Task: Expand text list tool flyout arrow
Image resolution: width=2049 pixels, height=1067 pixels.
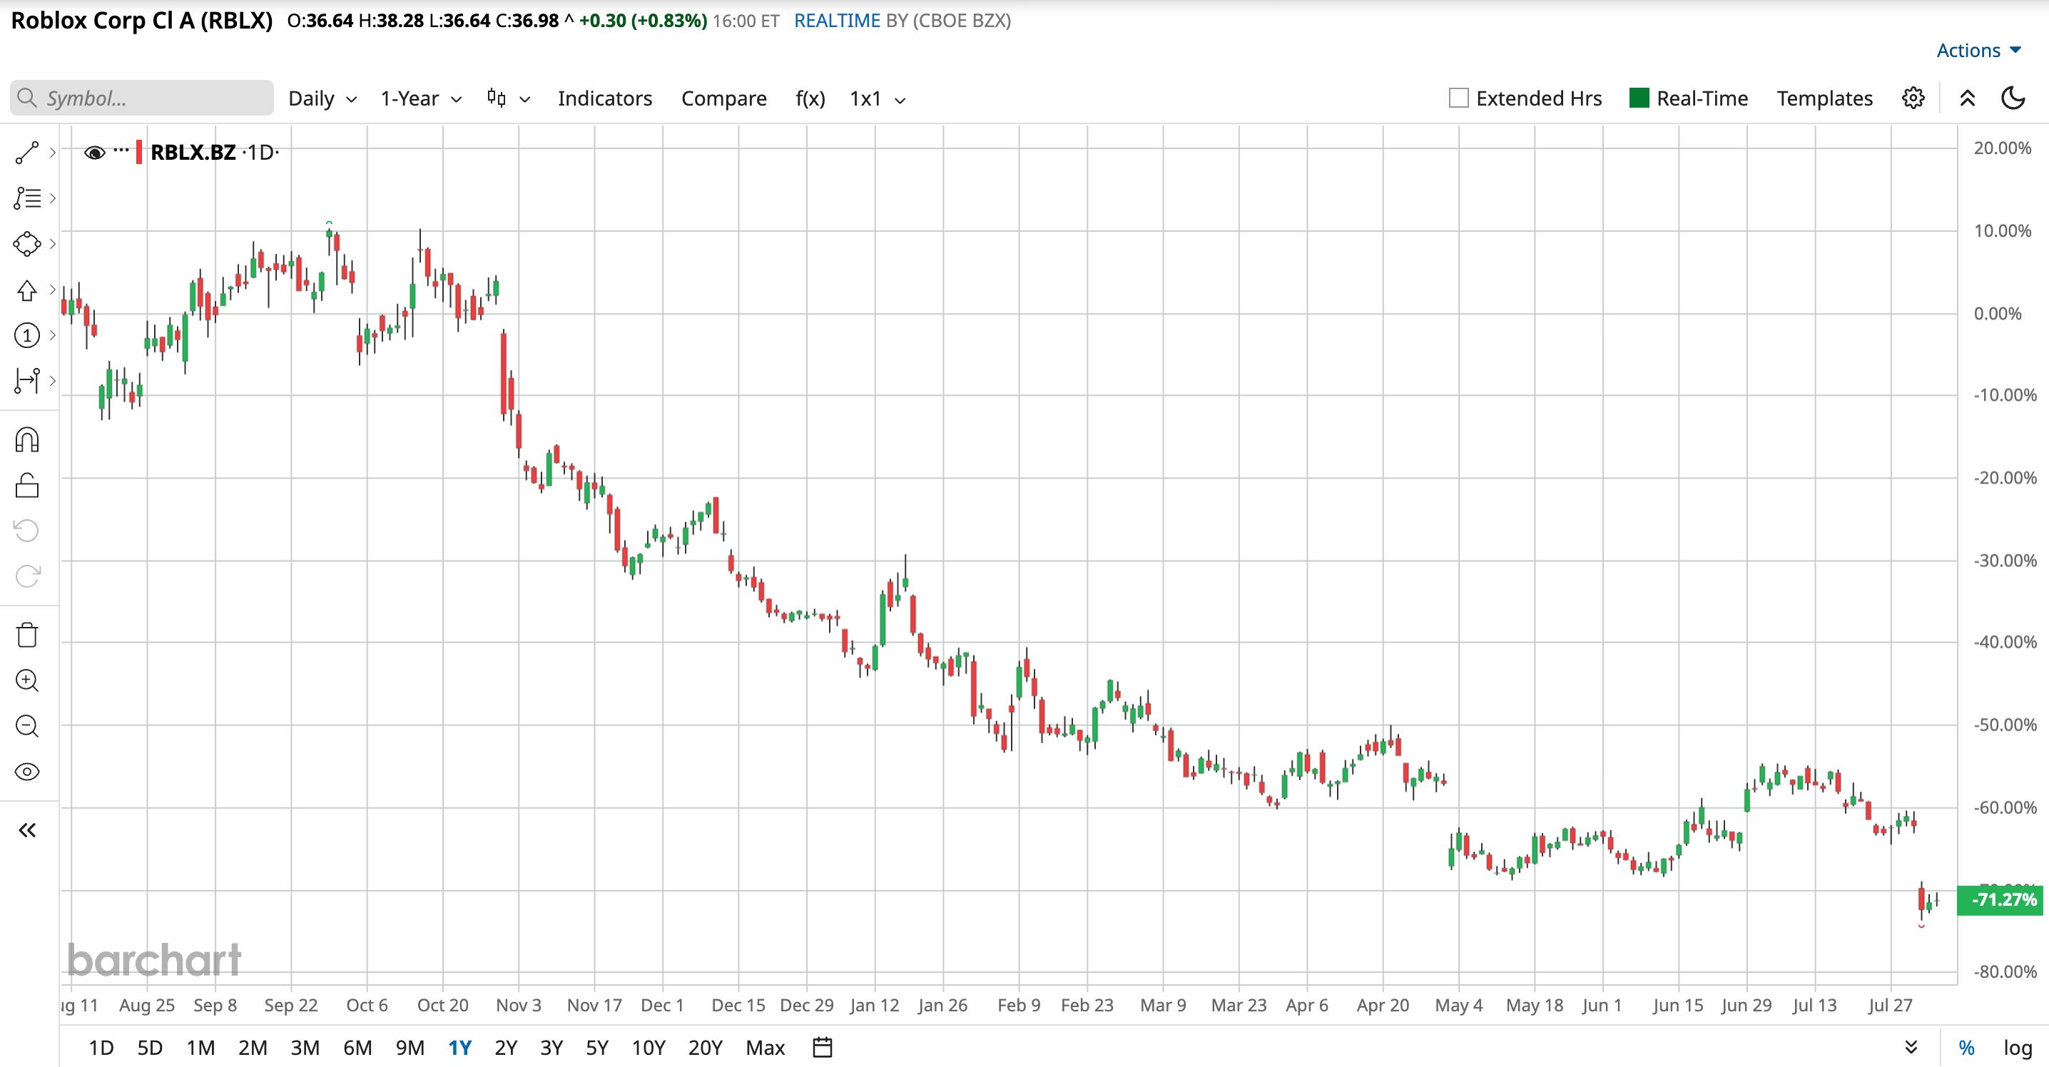Action: (53, 198)
